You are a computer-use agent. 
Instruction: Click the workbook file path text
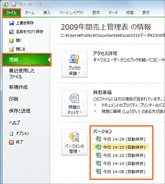[x=113, y=36]
